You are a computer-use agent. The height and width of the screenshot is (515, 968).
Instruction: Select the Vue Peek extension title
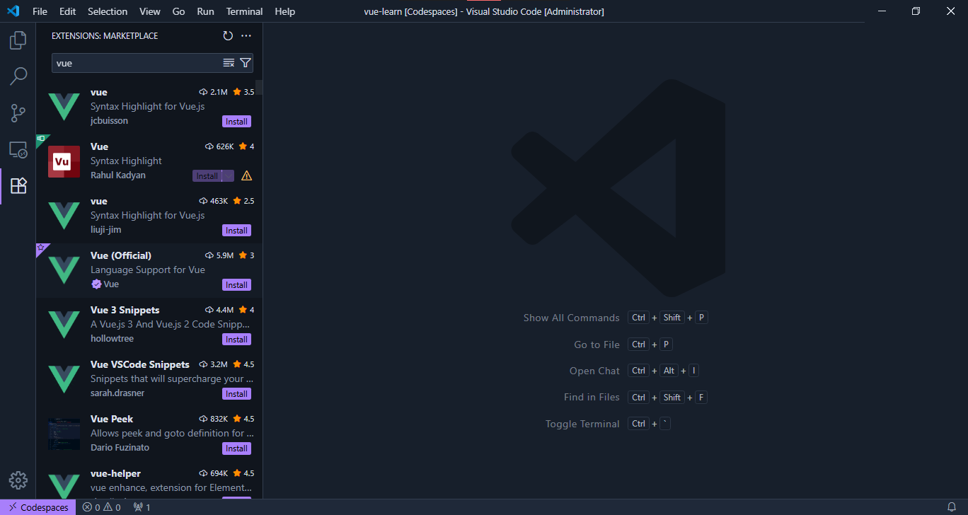(112, 419)
